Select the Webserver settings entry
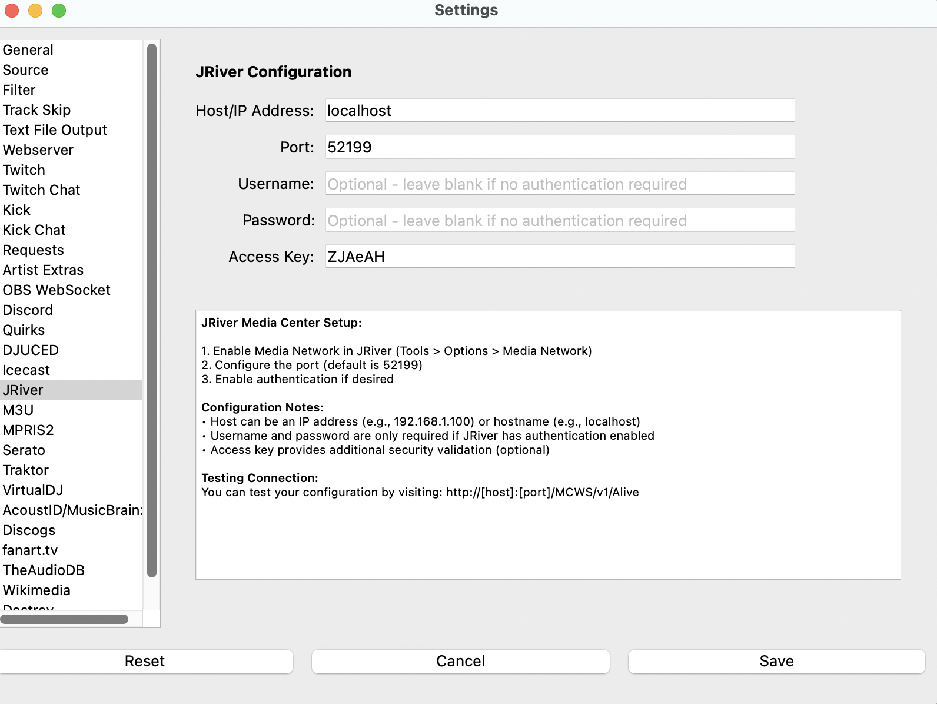The image size is (937, 704). [38, 150]
